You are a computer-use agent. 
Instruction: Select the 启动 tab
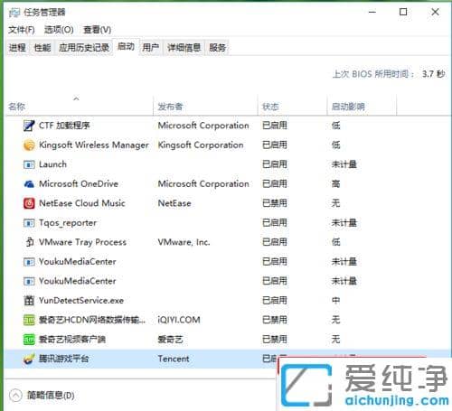[126, 47]
